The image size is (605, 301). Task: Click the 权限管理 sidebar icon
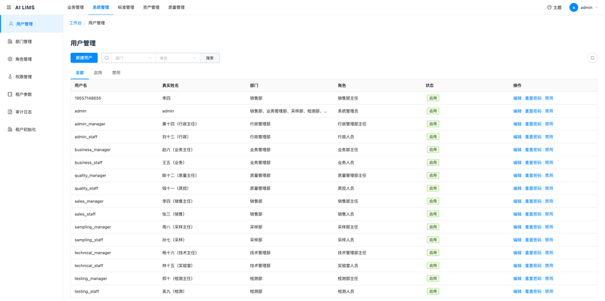click(10, 77)
